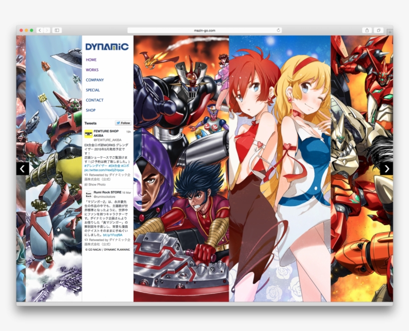This screenshot has height=331, width=409.
Task: Click the Safari back navigation arrow
Action: point(39,30)
